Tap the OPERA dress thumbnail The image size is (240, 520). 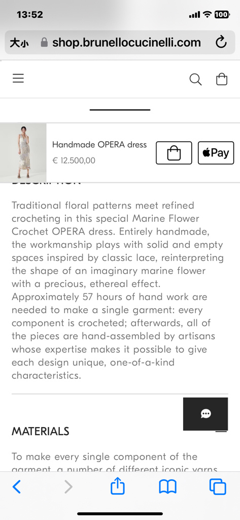(x=23, y=153)
